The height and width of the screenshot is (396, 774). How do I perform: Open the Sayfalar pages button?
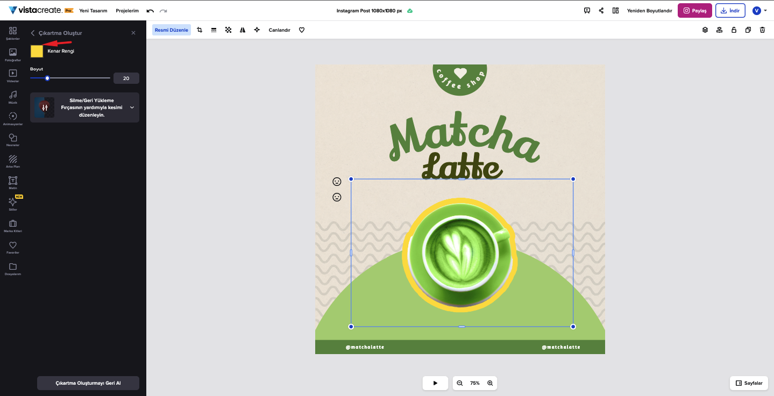click(x=749, y=383)
